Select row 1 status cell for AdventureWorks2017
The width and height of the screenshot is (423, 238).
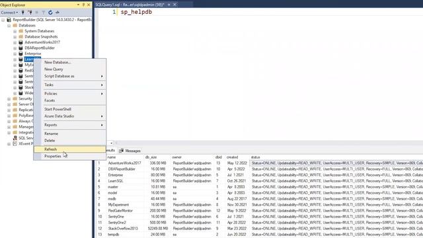click(x=336, y=163)
